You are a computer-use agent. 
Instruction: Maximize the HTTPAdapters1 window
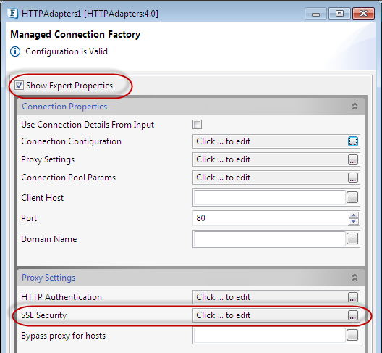(x=339, y=14)
